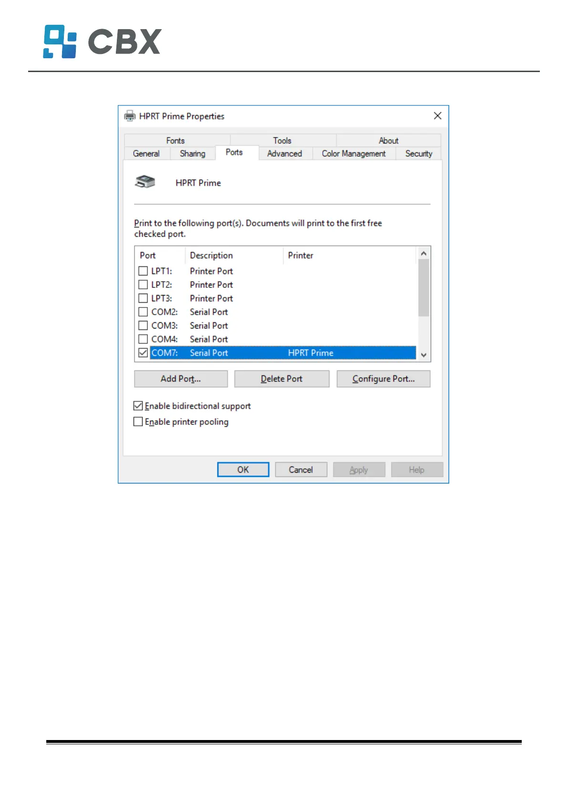Screen dimensions: 568x804
Task: Click Printer Port description of LPT1
Action: 211,271
